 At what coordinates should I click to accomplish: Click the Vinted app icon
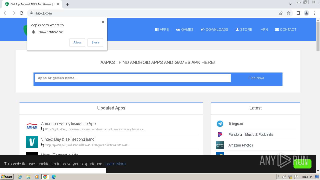pyautogui.click(x=32, y=142)
